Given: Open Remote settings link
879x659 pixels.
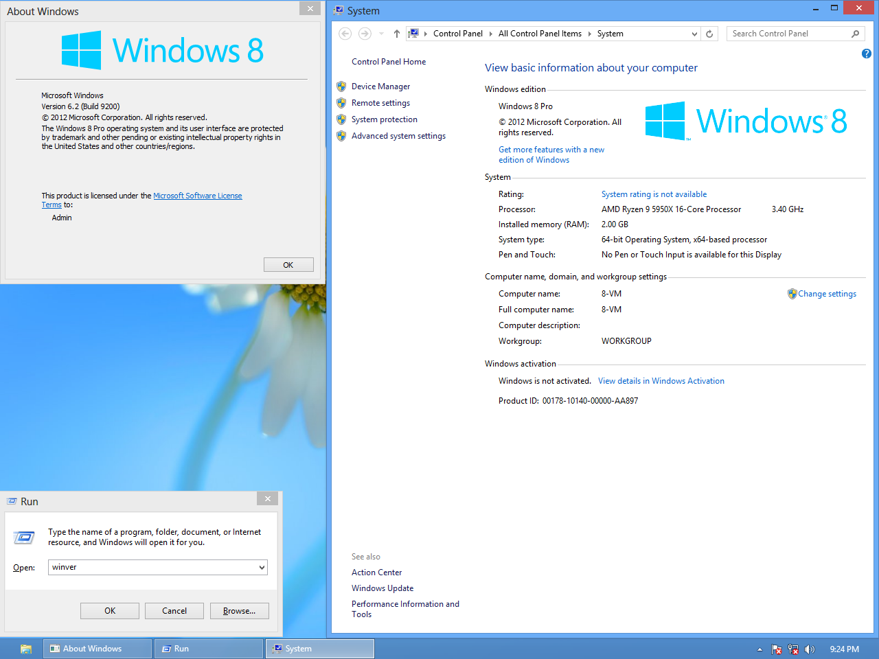Looking at the screenshot, I should 380,103.
